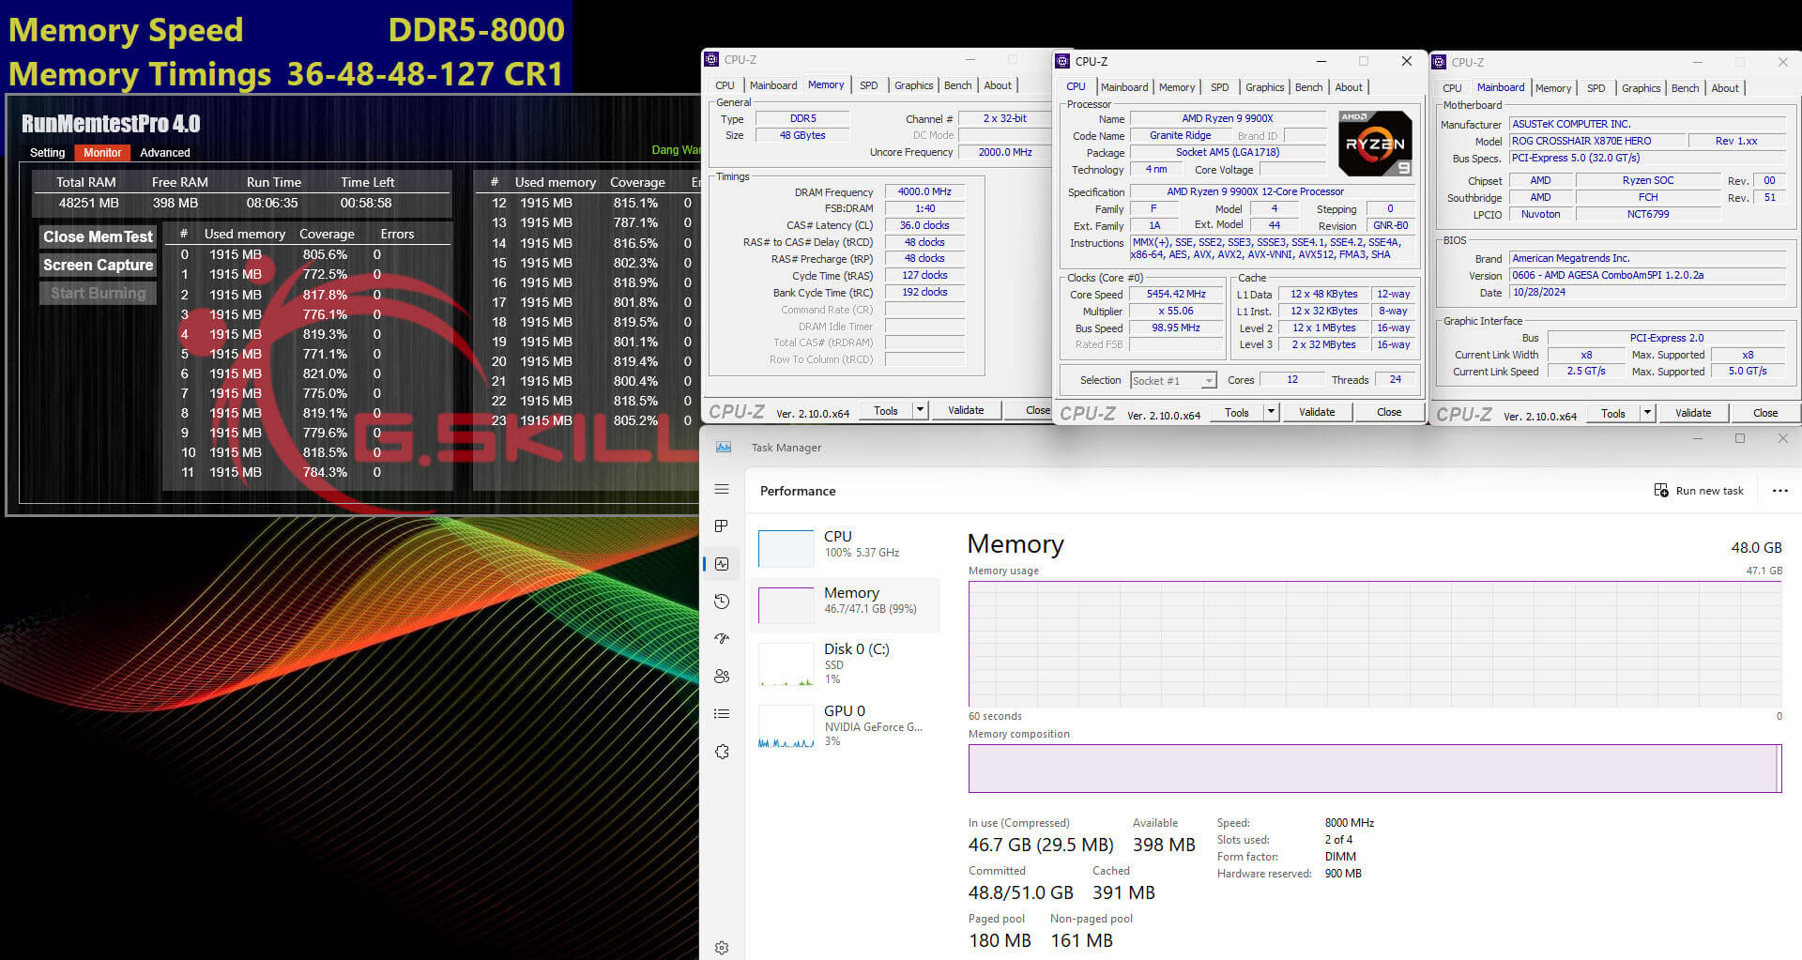Click row 4 coverage 819.3% in RunMemtestPro
The height and width of the screenshot is (960, 1802).
click(325, 334)
